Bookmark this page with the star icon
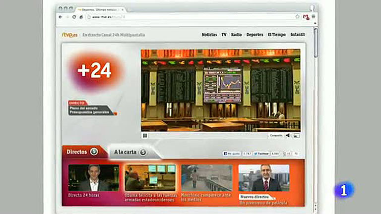The height and width of the screenshot is (214, 381). (x=297, y=17)
